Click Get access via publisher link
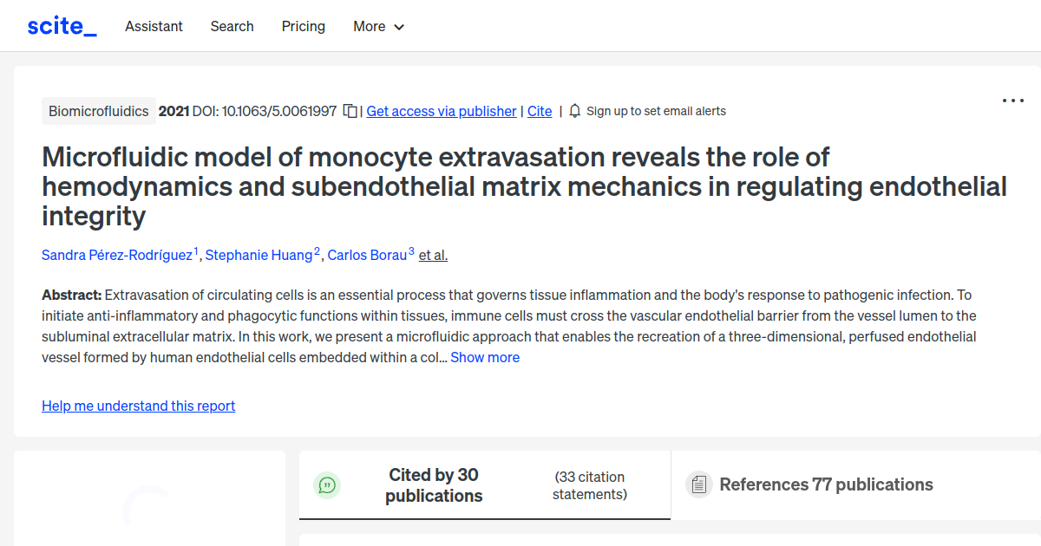 coord(442,111)
